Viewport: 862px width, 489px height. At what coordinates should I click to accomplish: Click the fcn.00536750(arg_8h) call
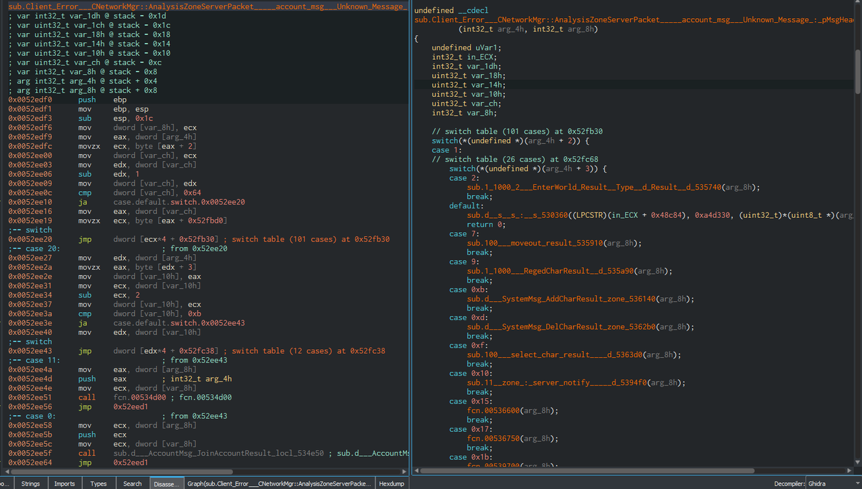click(513, 439)
